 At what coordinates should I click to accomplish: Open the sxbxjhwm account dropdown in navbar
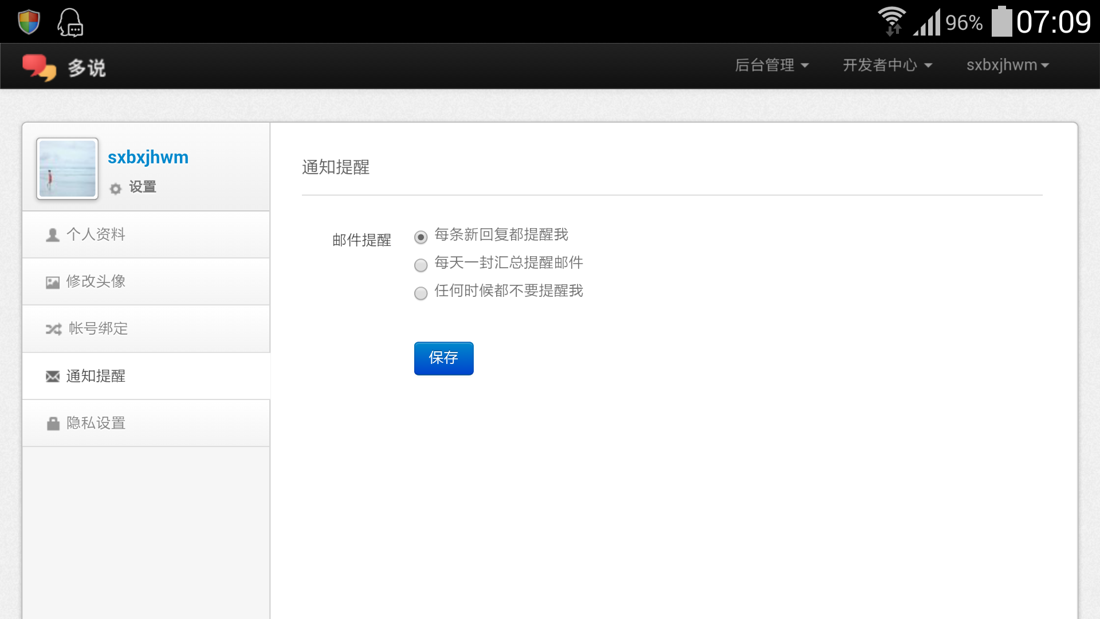[1007, 65]
